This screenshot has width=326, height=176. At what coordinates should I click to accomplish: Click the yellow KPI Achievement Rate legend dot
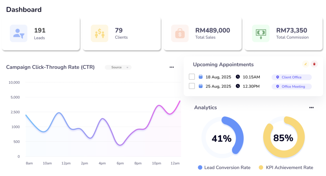(x=261, y=167)
